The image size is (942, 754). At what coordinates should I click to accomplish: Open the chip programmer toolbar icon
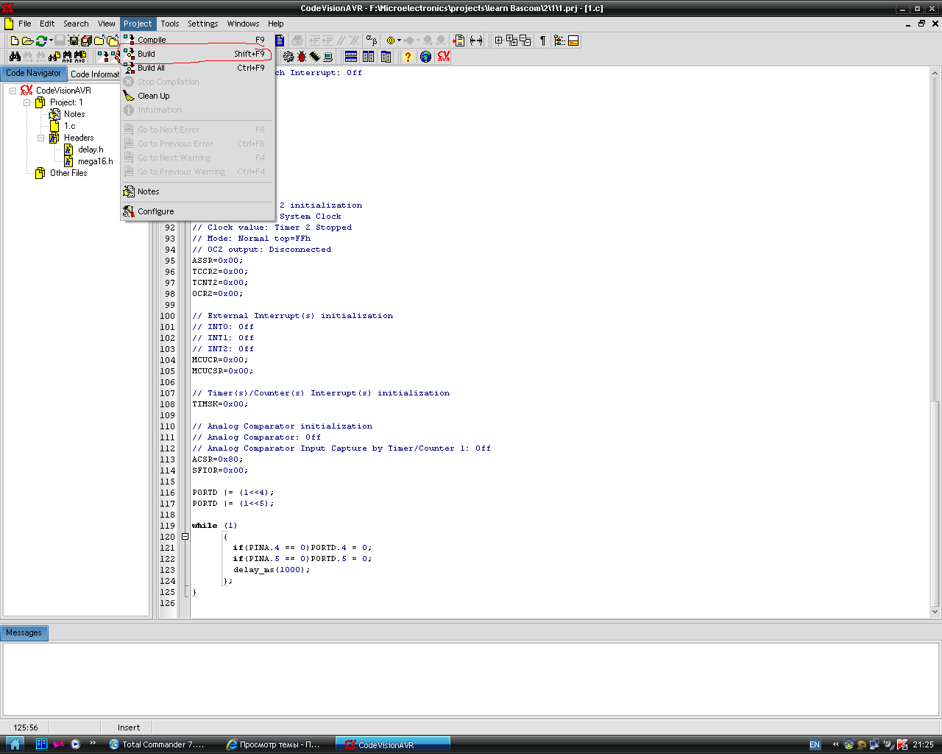point(315,57)
